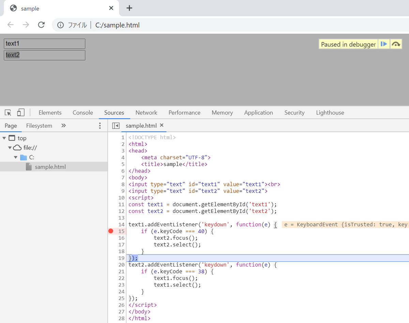Switch to the Elements tab
The height and width of the screenshot is (323, 409).
pos(50,113)
